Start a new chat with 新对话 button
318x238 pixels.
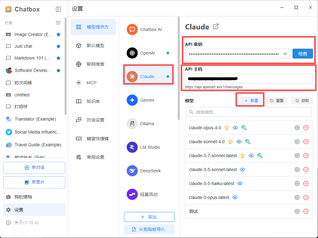34,168
